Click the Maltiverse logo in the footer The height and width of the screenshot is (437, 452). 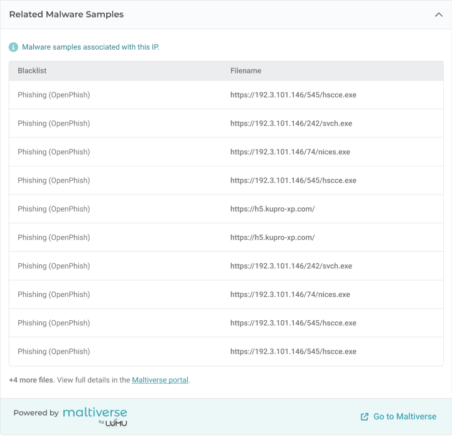(x=95, y=413)
